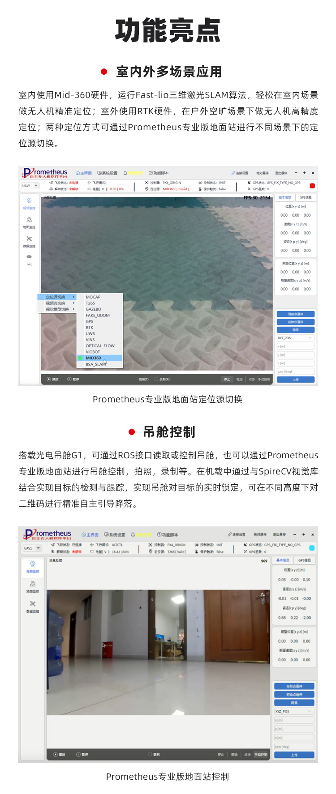
Task: Open 数据监控 icon in upper screenshot sidebar
Action: tap(29, 239)
